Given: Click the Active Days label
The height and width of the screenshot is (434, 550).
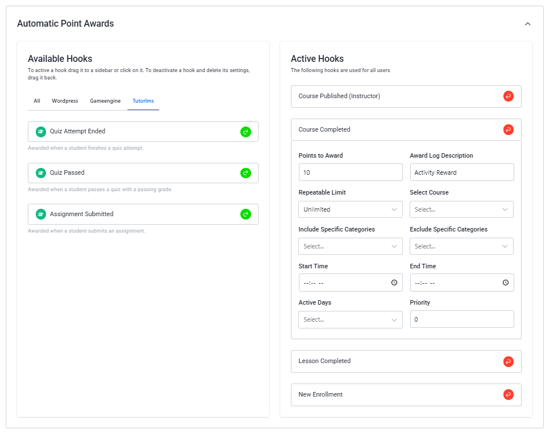Looking at the screenshot, I should (x=315, y=302).
